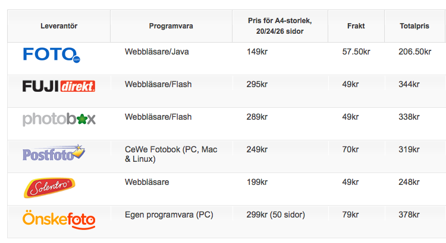446x243 pixels.
Task: Click the Leverantör column header
Action: [x=59, y=26]
